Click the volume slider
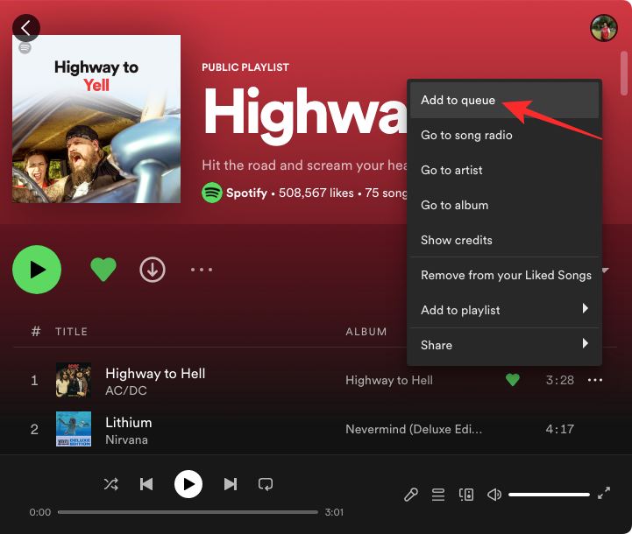632x534 pixels. pyautogui.click(x=549, y=494)
